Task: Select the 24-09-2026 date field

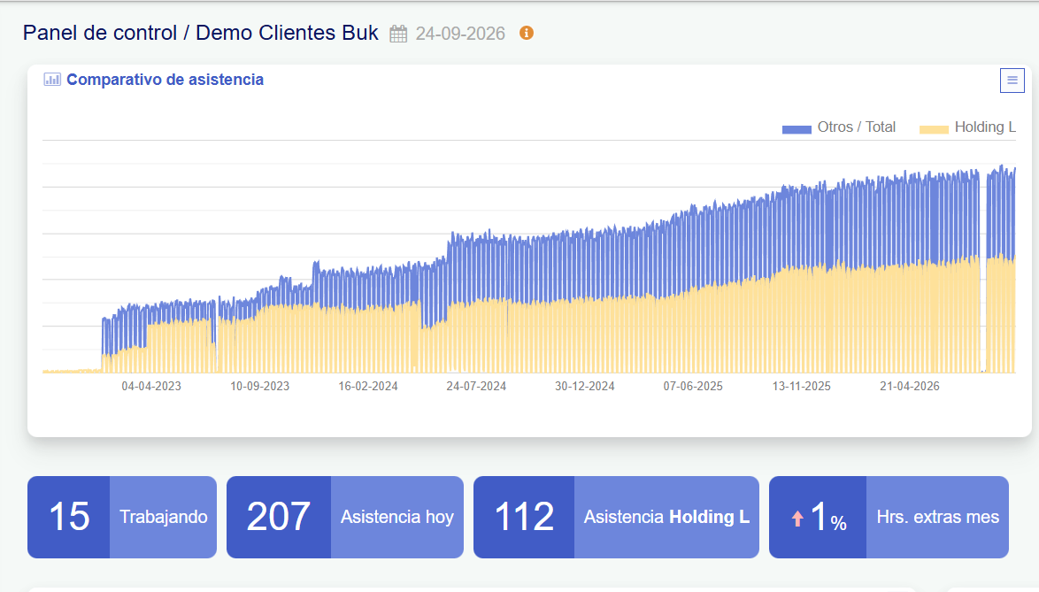Action: [x=460, y=34]
